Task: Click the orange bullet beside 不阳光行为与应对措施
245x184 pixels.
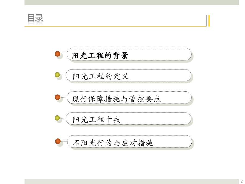Action: [58, 141]
